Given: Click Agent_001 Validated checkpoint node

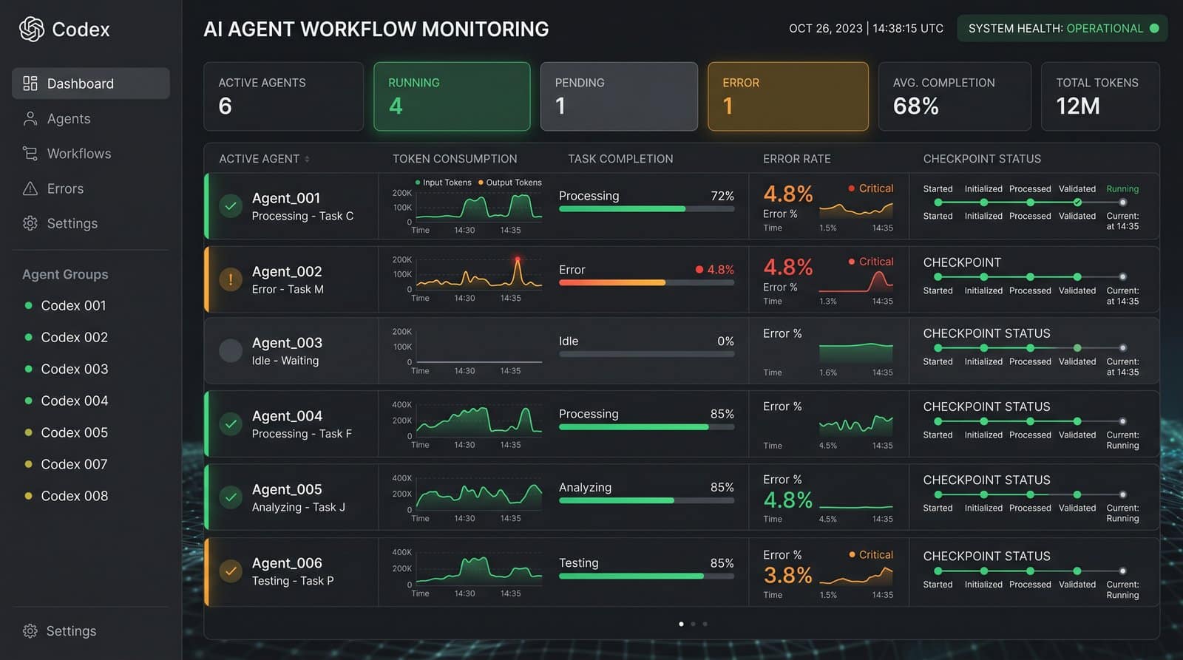Looking at the screenshot, I should [1077, 202].
